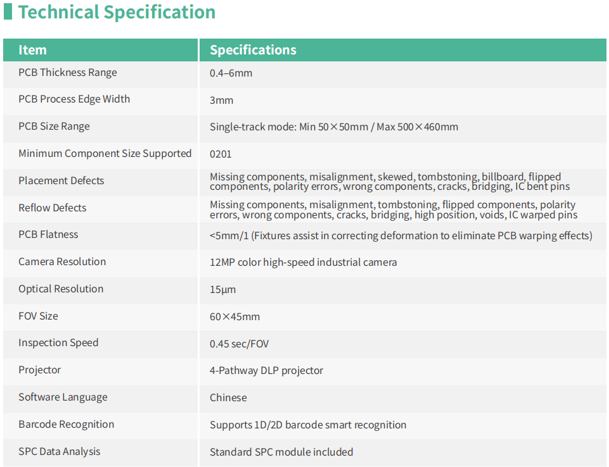609x467 pixels.
Task: Select the Placement Defects row label
Action: tap(61, 180)
